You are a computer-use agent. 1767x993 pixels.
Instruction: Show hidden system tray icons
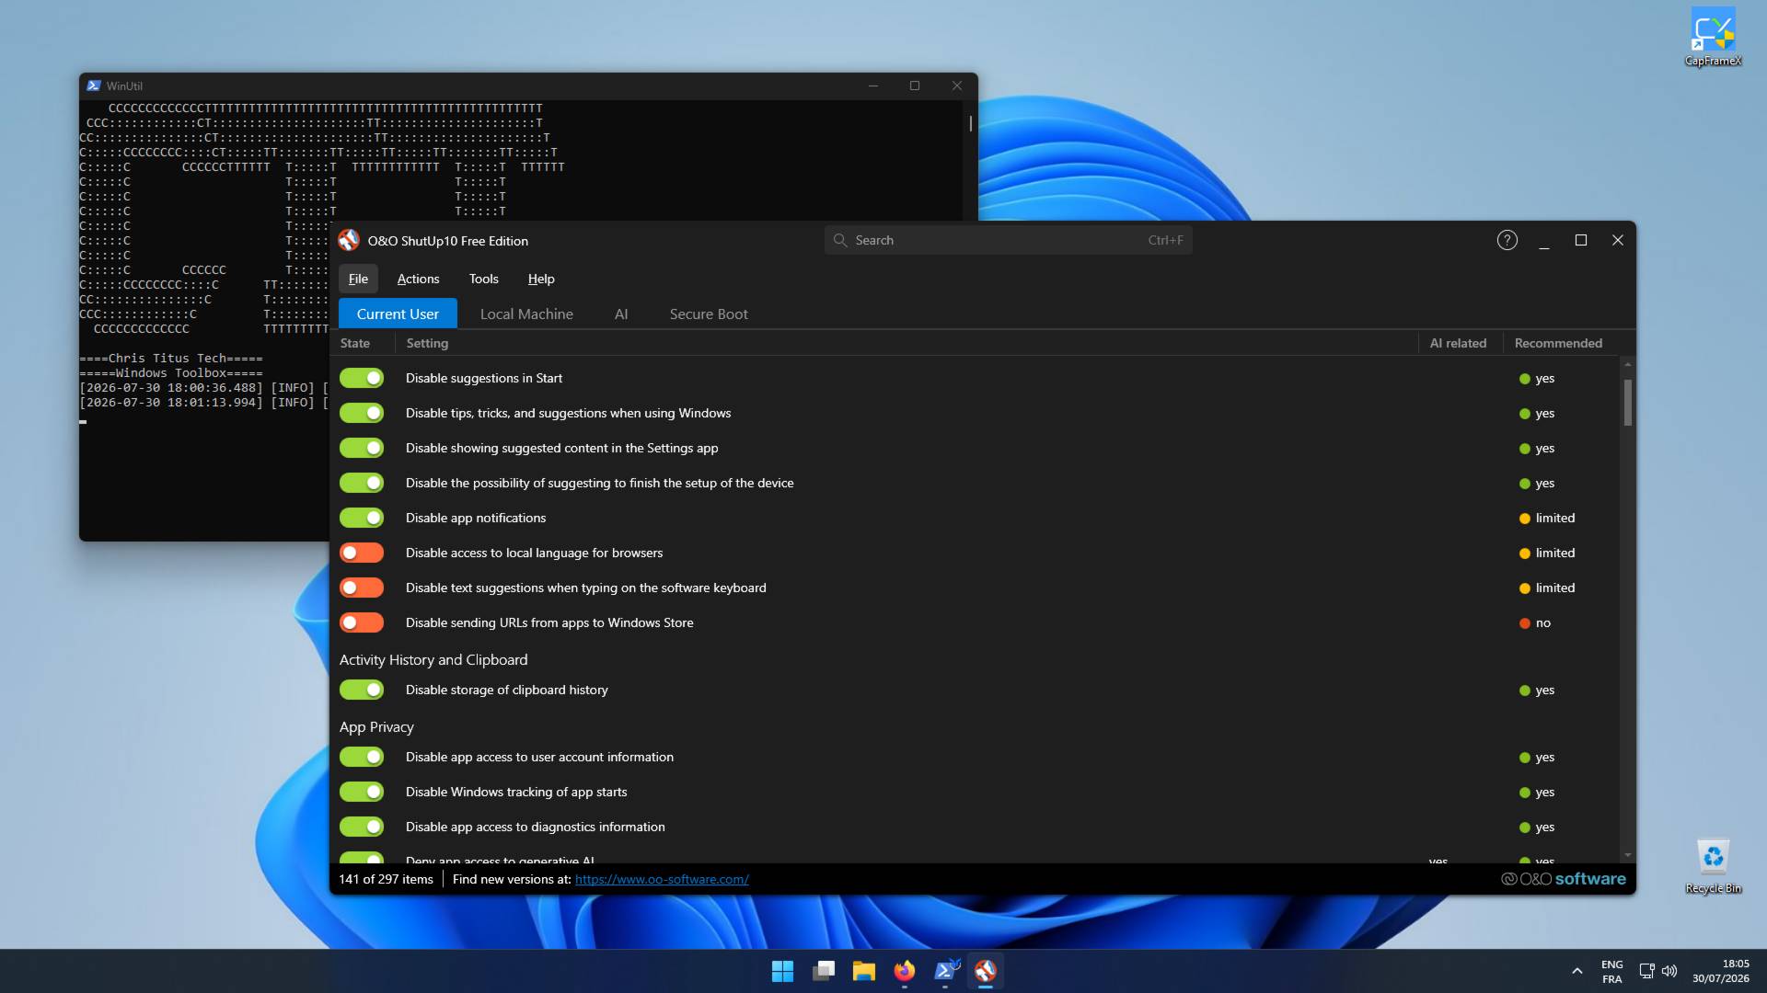coord(1576,971)
